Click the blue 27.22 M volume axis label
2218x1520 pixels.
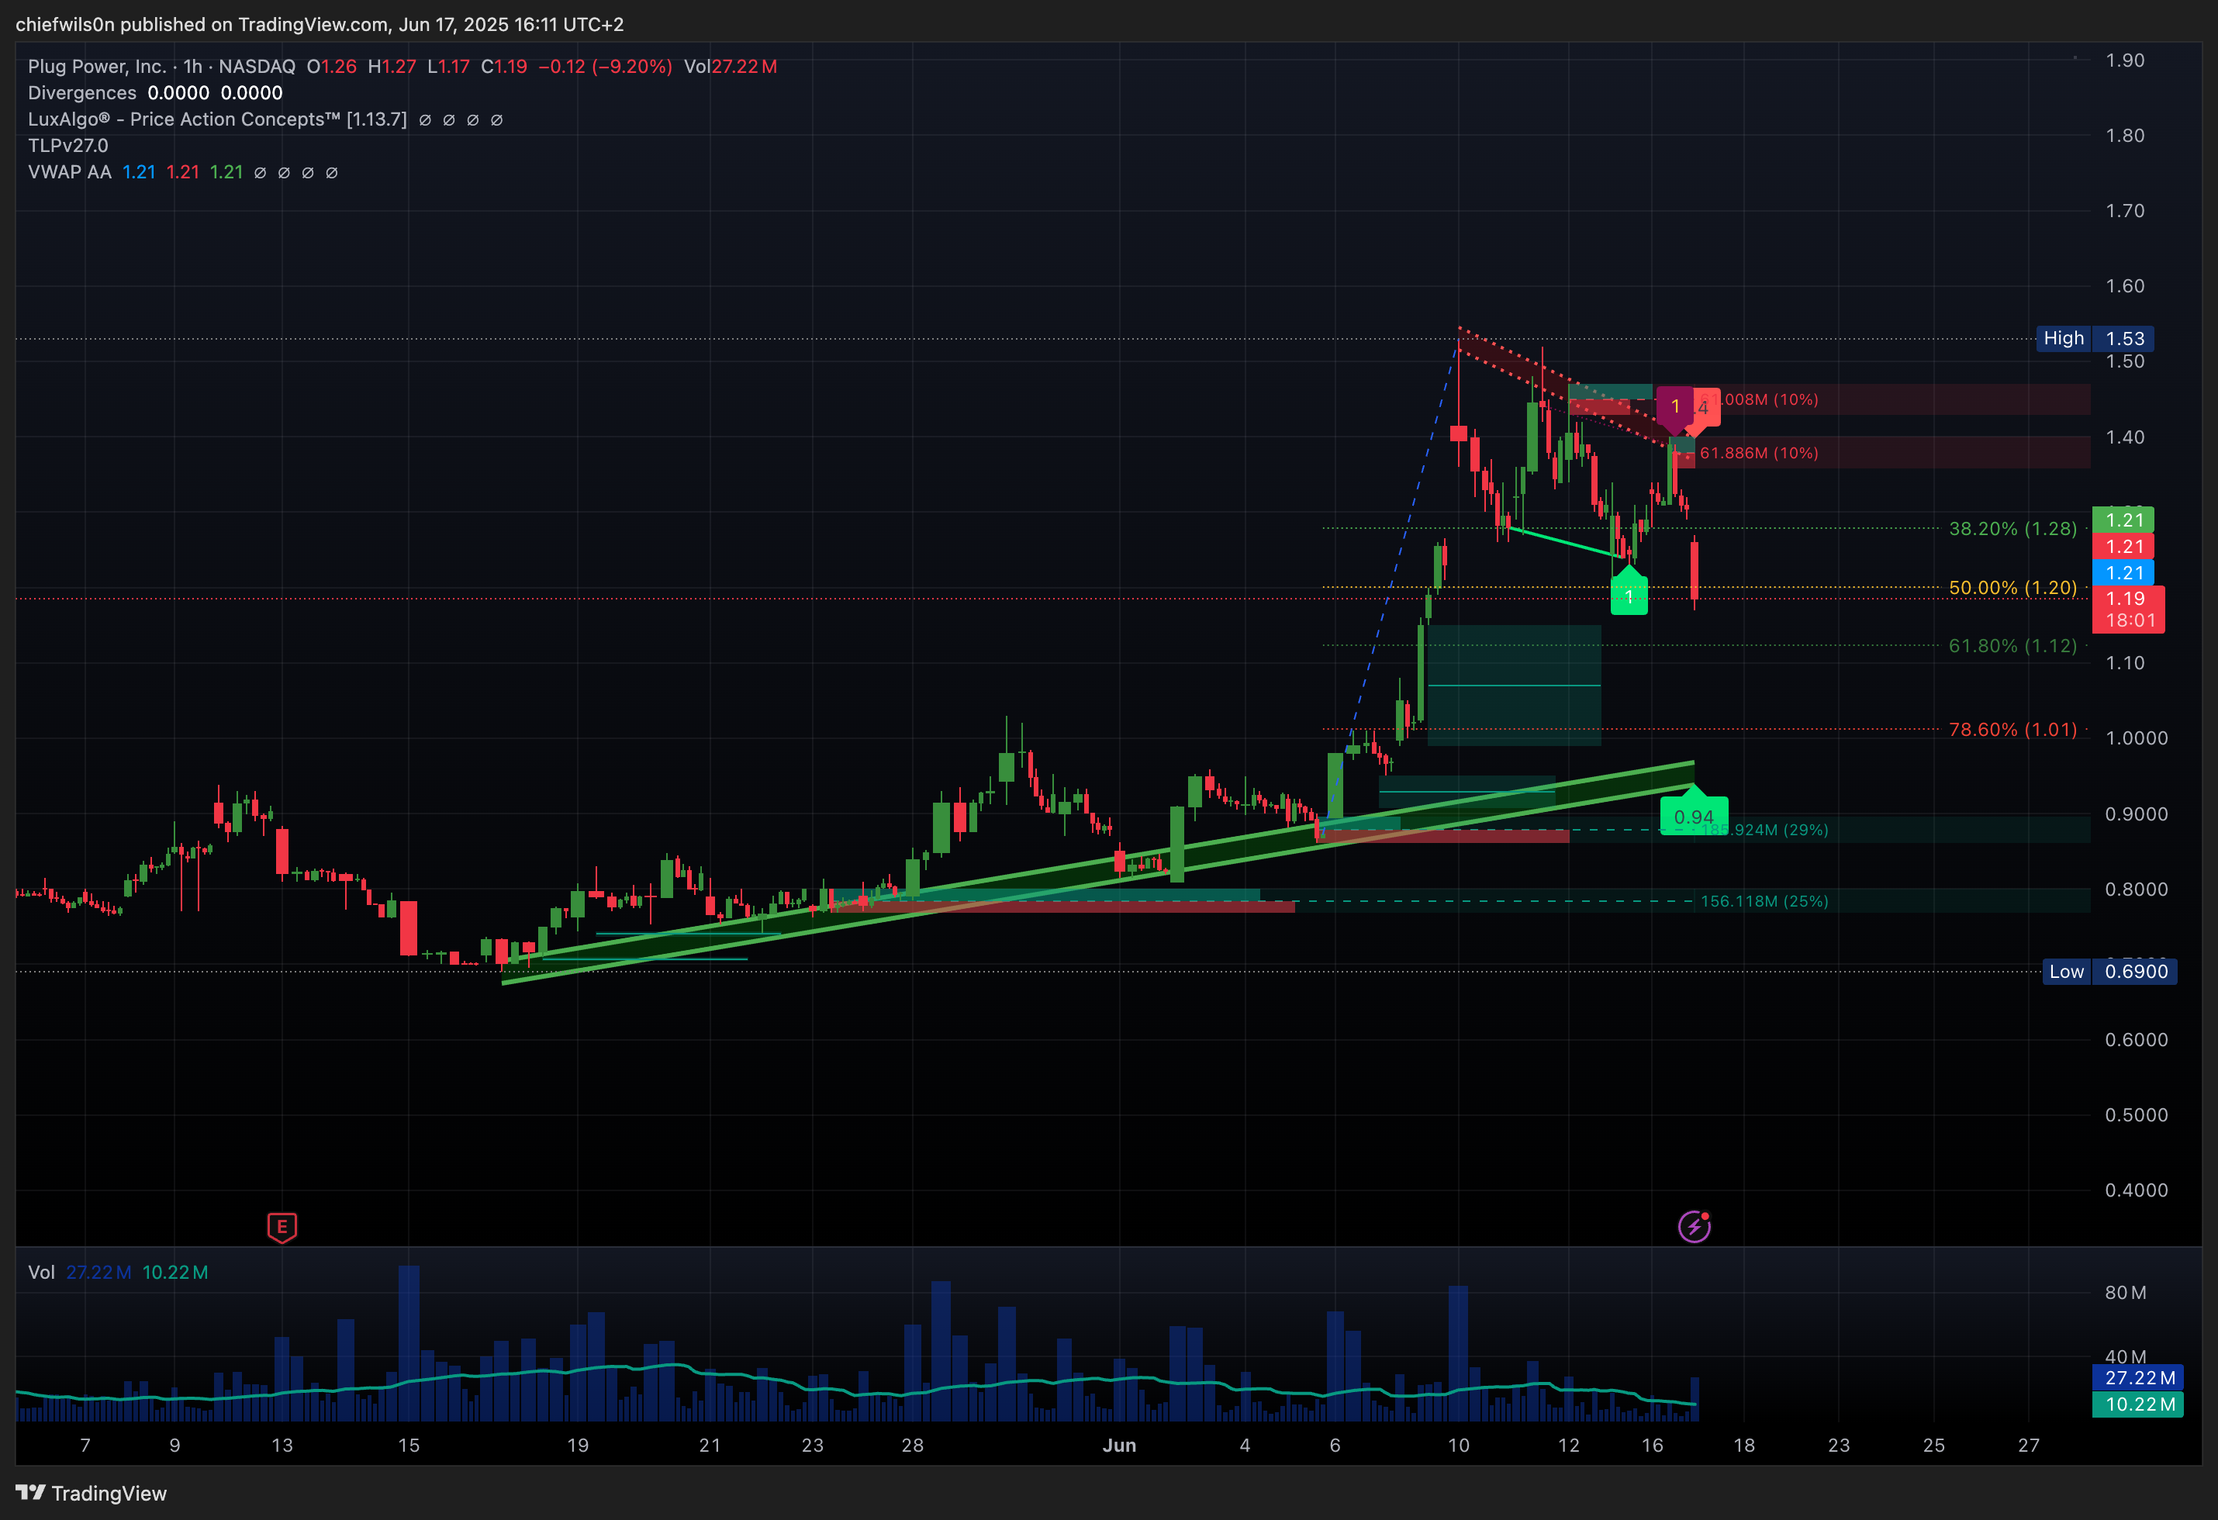pos(2138,1378)
